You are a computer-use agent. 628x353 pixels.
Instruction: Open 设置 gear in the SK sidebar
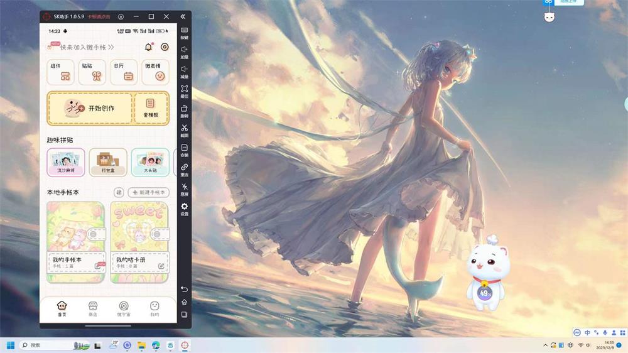pyautogui.click(x=184, y=207)
